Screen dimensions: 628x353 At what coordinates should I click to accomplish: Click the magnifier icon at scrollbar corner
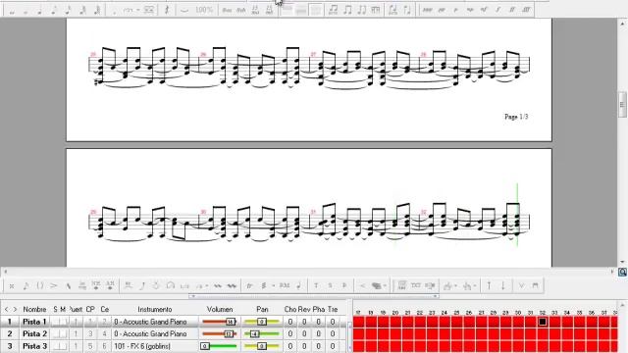pyautogui.click(x=623, y=273)
